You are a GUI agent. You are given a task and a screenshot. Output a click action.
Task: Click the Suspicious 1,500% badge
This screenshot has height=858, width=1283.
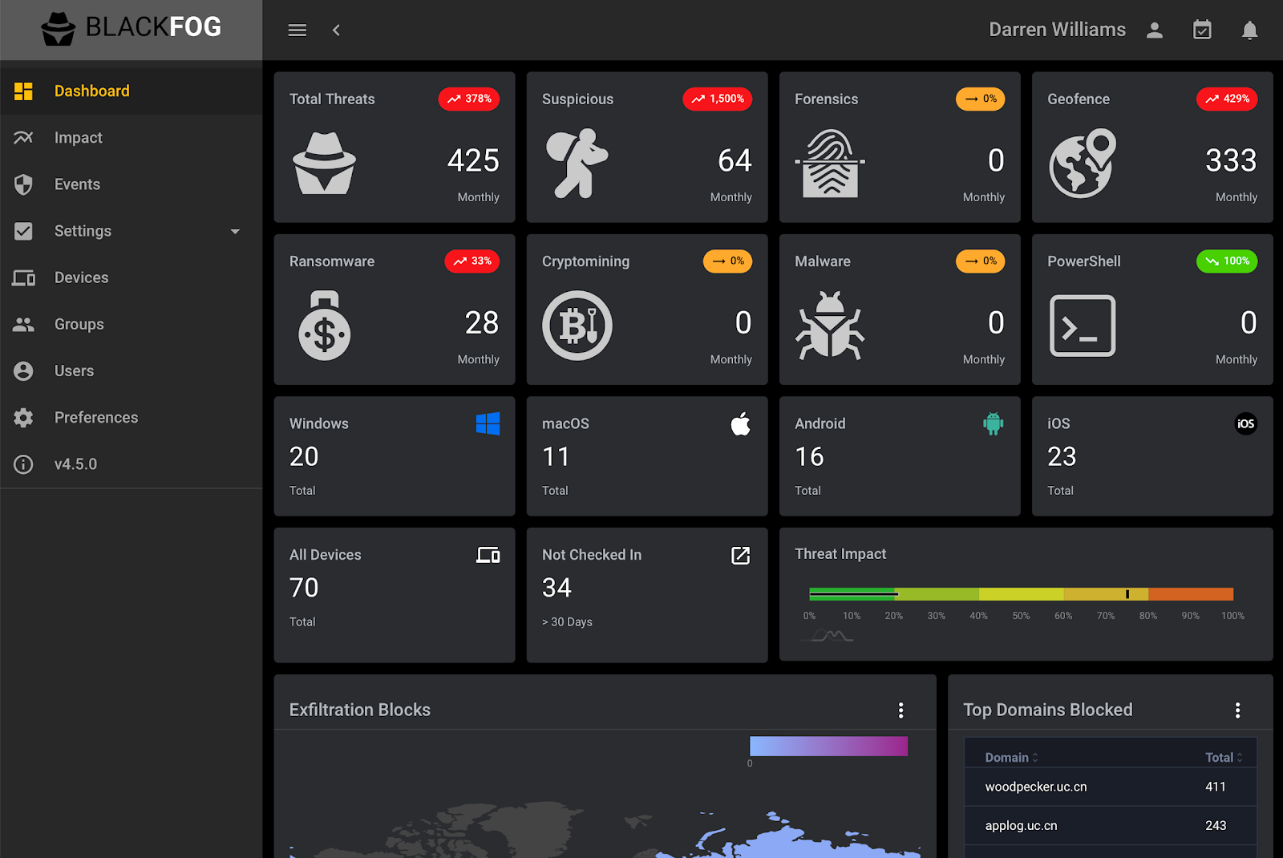pyautogui.click(x=718, y=99)
